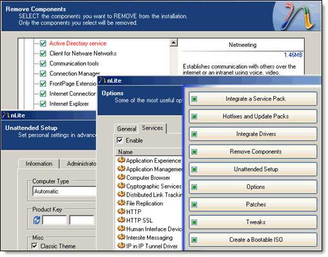This screenshot has height=257, width=328.
Task: Select 'File Replication' in the services list
Action: pos(144,203)
